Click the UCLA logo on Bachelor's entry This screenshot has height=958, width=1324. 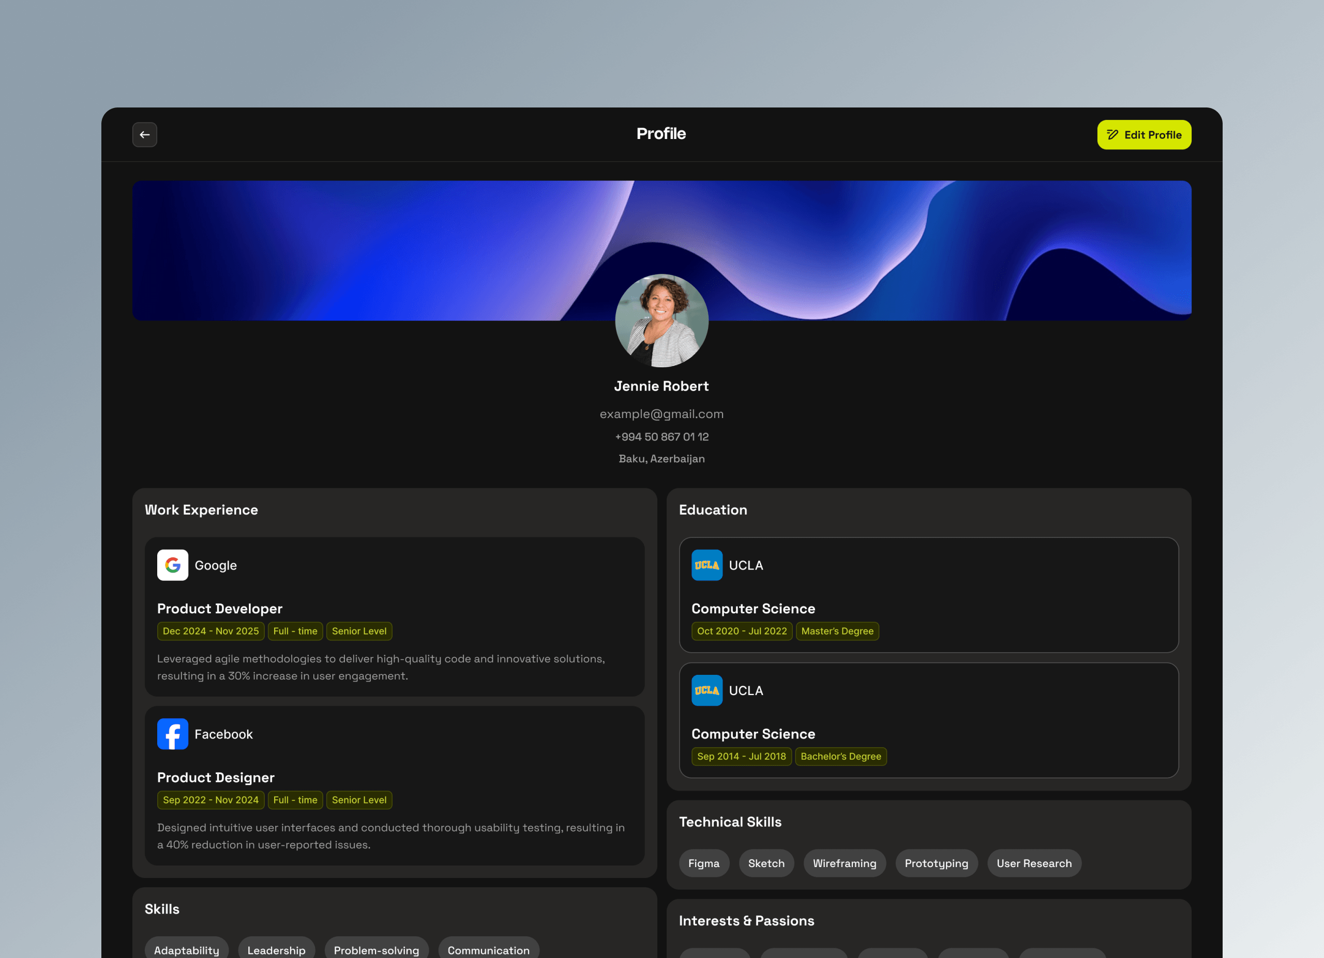[707, 690]
